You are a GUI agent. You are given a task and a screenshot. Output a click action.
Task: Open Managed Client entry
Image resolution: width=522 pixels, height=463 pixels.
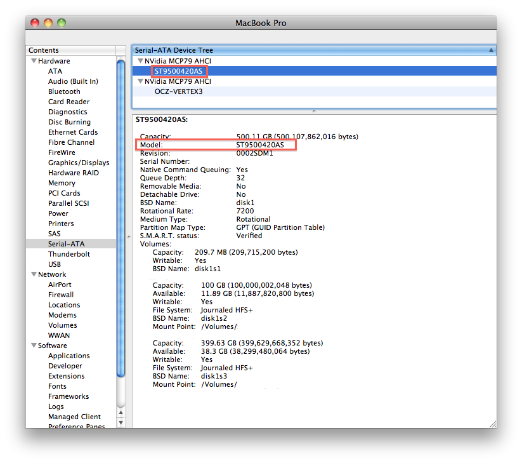(x=74, y=417)
